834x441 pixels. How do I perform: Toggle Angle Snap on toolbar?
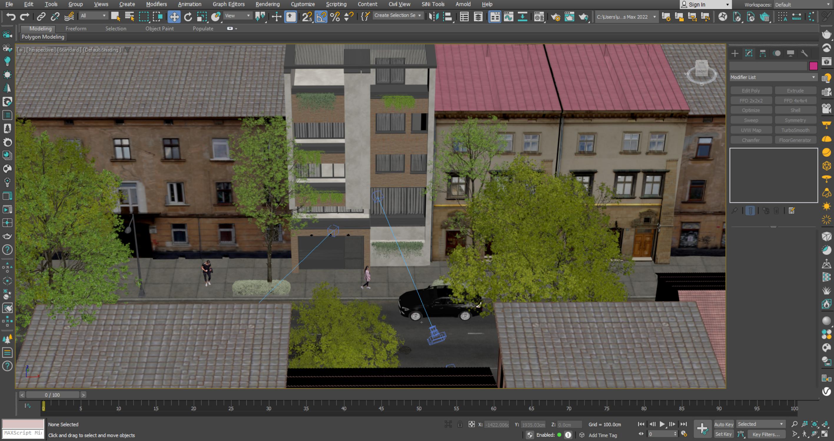321,16
